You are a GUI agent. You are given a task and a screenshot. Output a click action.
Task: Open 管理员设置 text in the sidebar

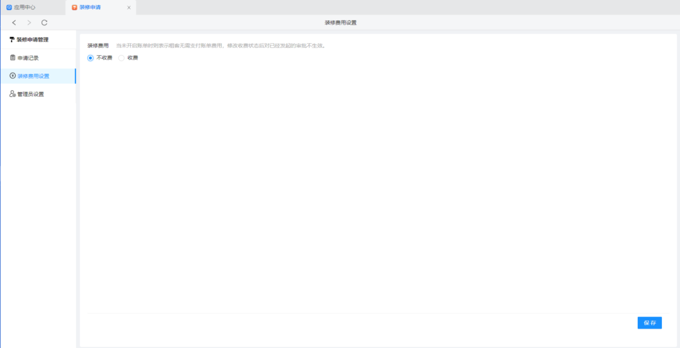31,94
